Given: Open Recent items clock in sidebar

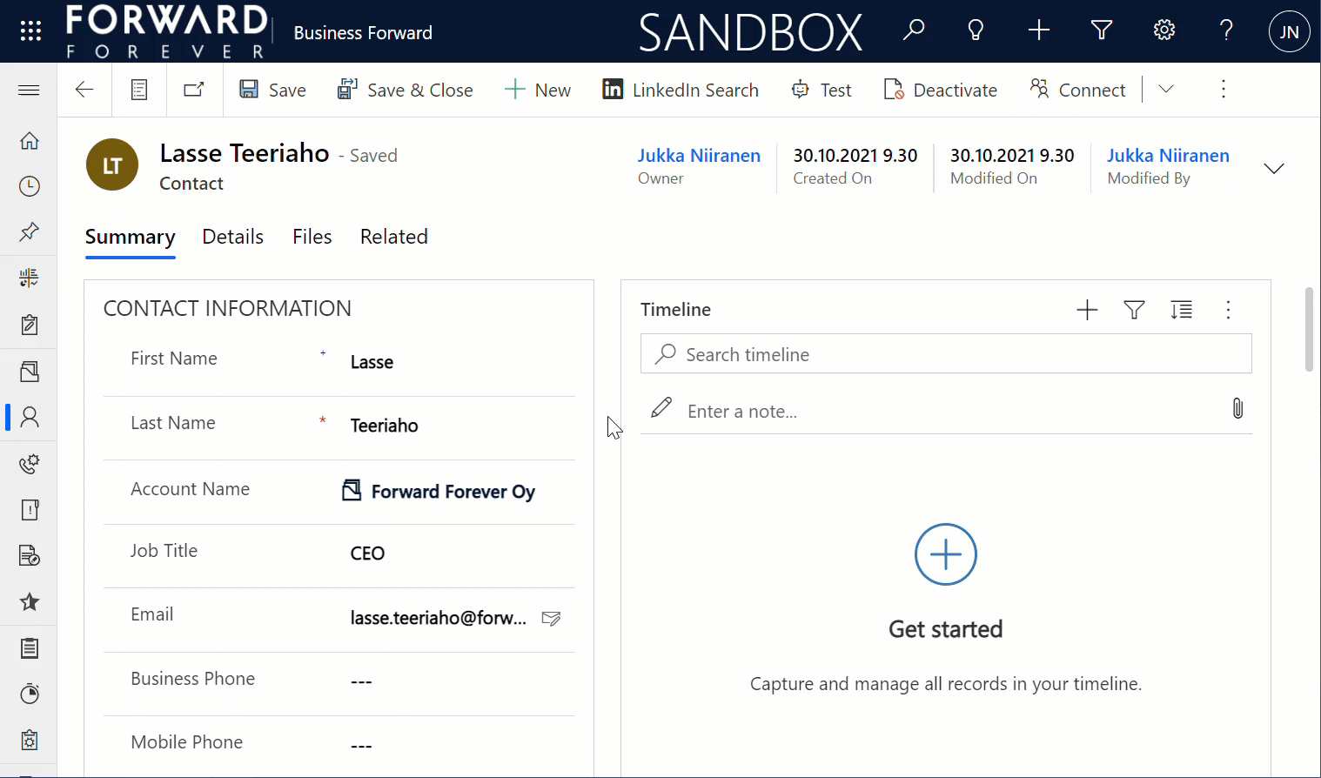Looking at the screenshot, I should pos(30,186).
